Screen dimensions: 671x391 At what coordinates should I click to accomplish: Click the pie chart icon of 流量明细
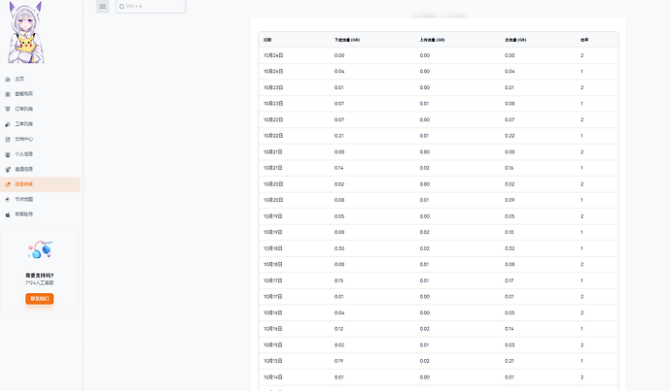pyautogui.click(x=8, y=184)
